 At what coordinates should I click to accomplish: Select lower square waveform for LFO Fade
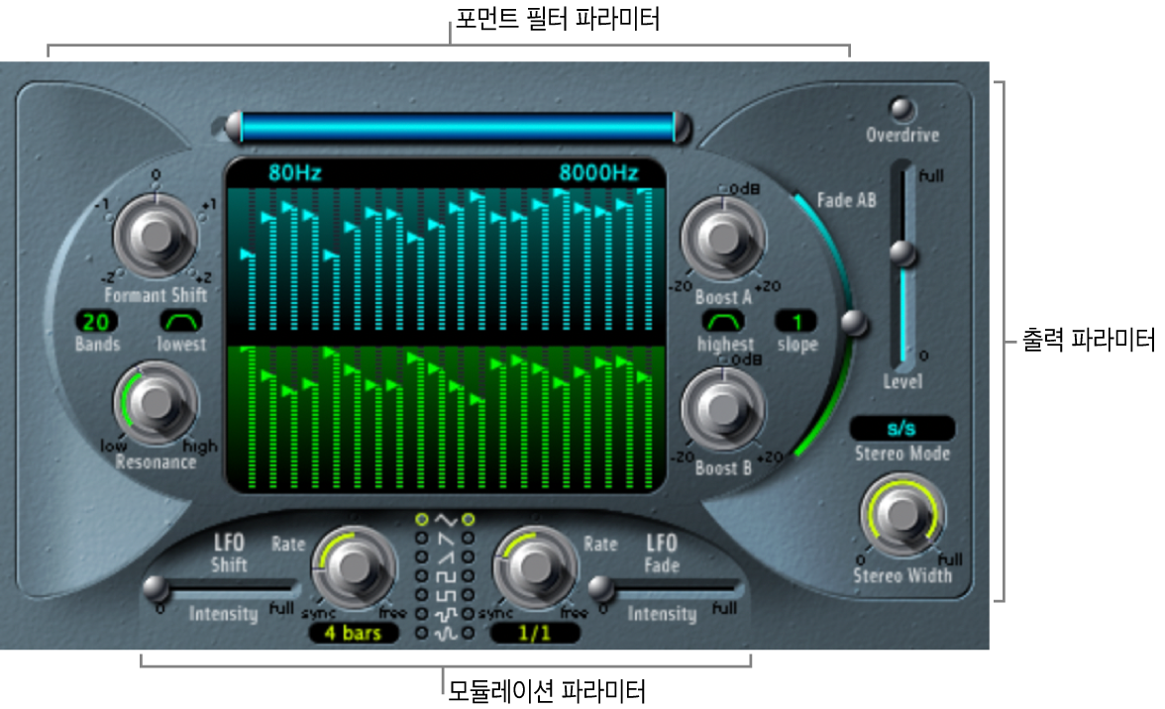(x=468, y=595)
